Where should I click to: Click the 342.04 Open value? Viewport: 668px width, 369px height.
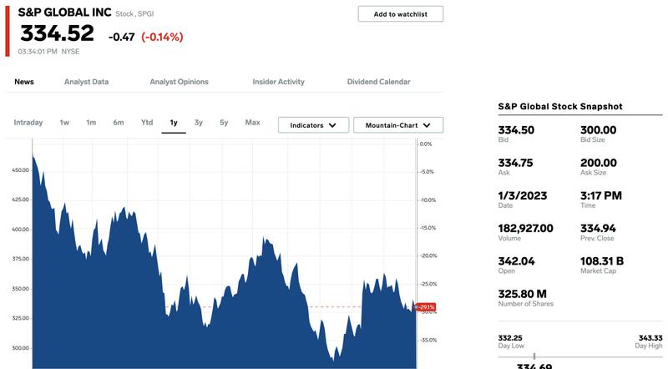tap(516, 261)
